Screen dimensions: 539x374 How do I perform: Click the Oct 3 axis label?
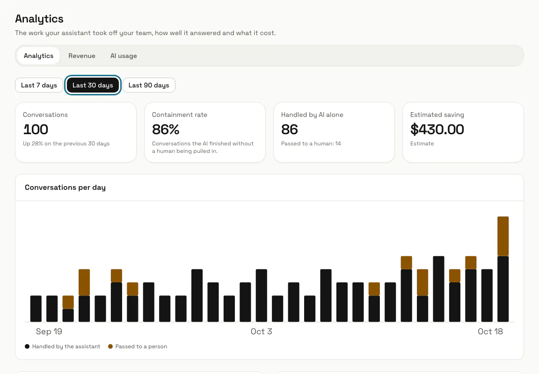(x=261, y=331)
